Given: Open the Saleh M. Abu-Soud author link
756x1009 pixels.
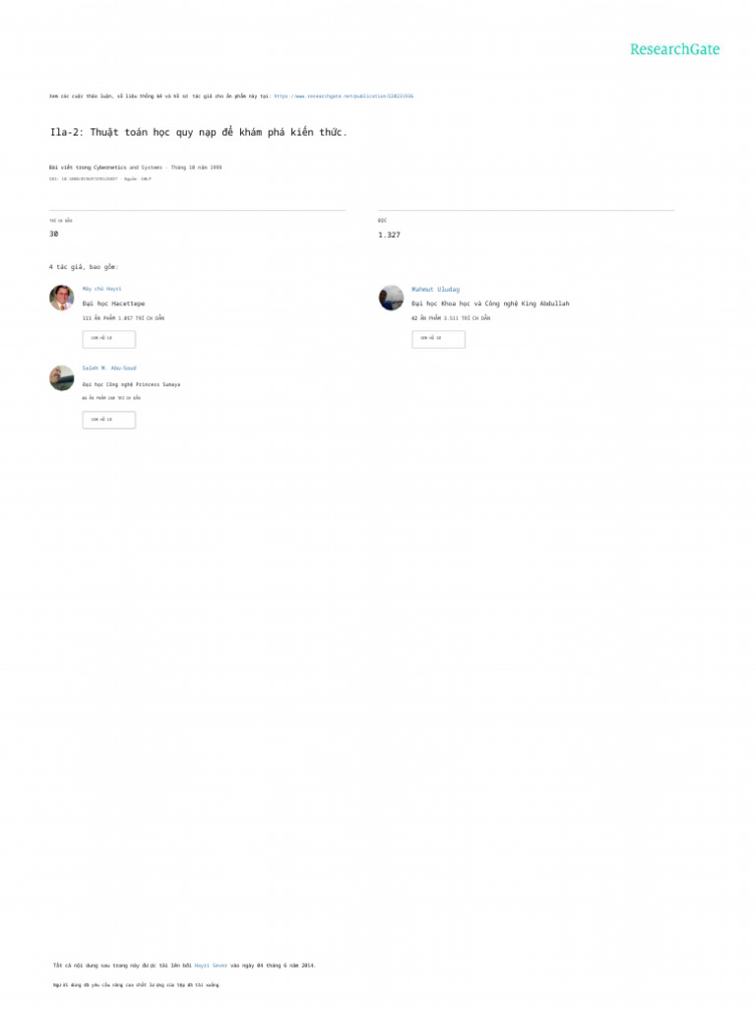Looking at the screenshot, I should pos(109,369).
